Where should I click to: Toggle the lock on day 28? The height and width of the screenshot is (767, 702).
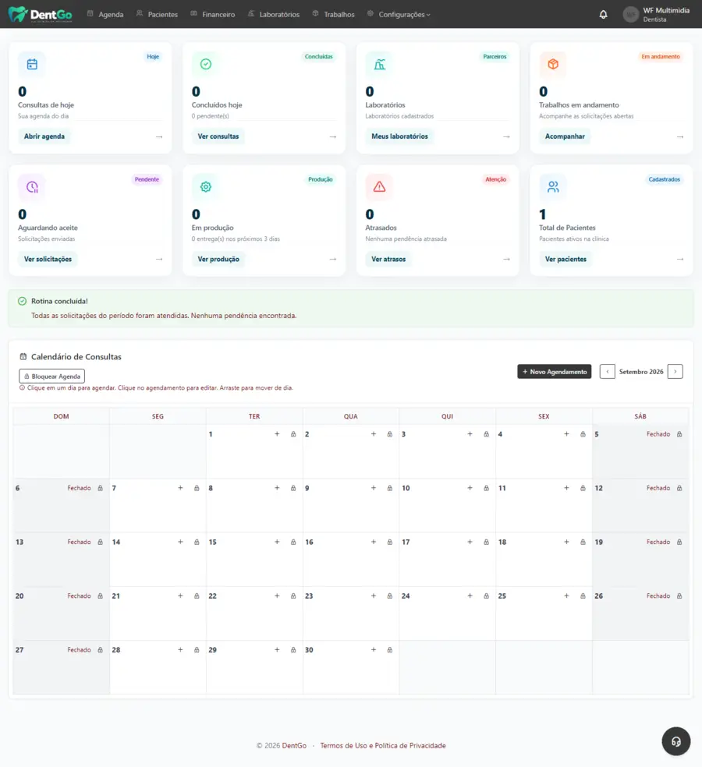(197, 649)
